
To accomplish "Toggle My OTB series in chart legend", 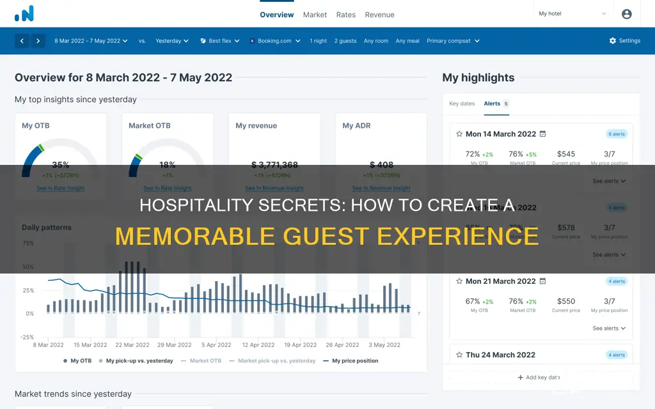I will pos(77,360).
